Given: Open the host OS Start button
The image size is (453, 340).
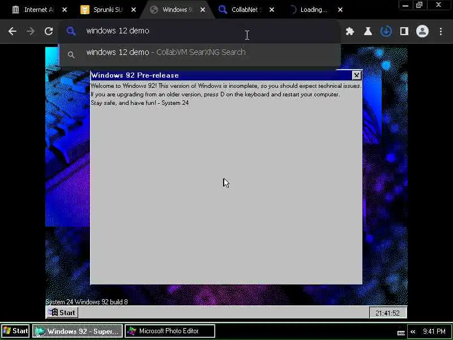Looking at the screenshot, I should 15,331.
